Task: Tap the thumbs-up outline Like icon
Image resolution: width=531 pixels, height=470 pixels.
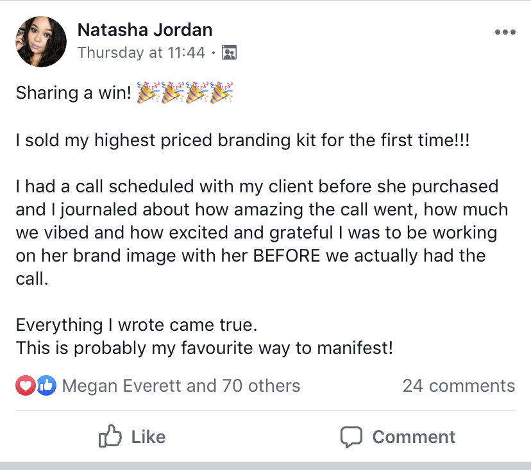Action: (110, 436)
